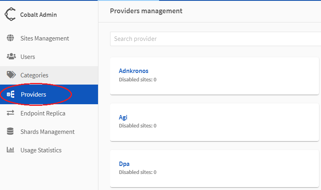Open the Usage Statistics menu label
Viewport: 321px width, 190px height.
(41, 150)
